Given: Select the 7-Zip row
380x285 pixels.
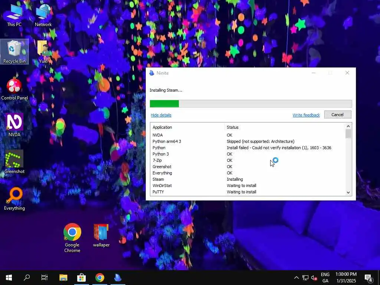Looking at the screenshot, I should (248, 160).
